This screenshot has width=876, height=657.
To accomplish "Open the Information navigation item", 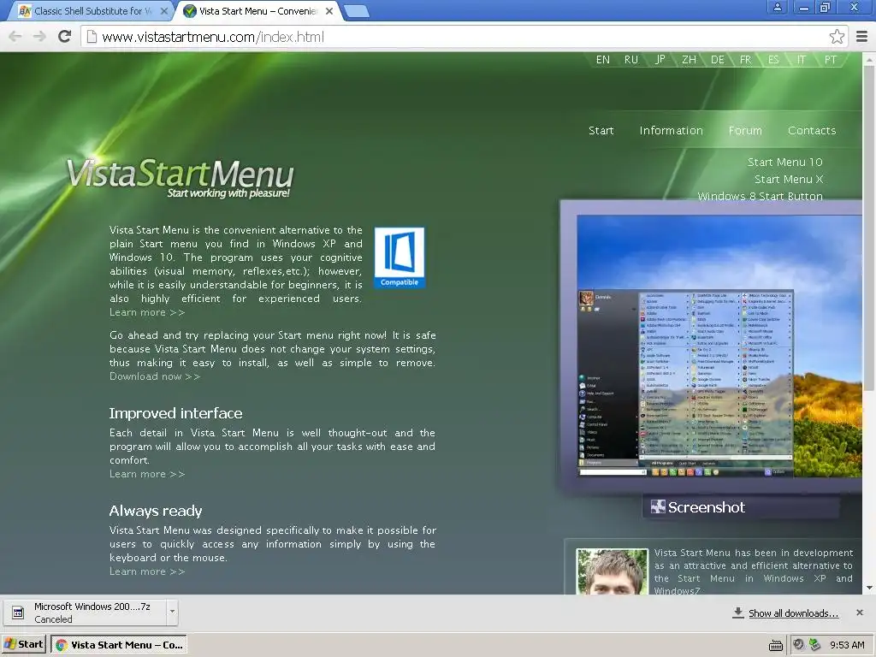I will click(671, 130).
